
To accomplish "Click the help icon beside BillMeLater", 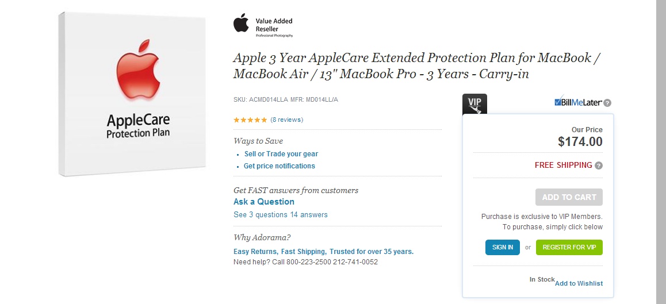I will pyautogui.click(x=607, y=103).
